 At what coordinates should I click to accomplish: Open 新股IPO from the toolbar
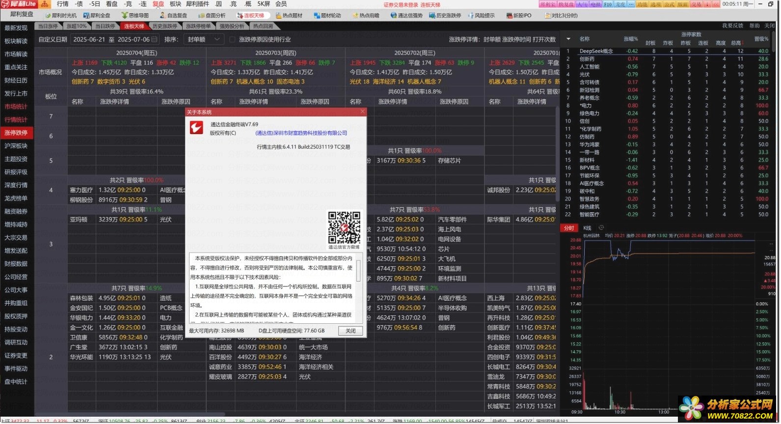pos(519,15)
